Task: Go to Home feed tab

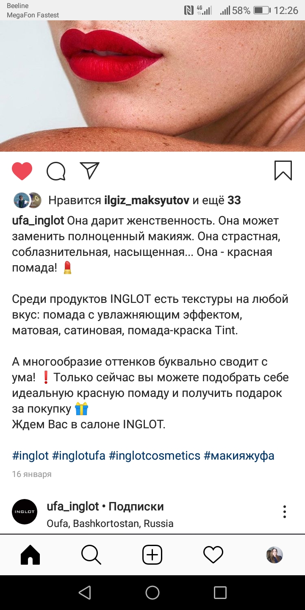Action: coord(30,555)
